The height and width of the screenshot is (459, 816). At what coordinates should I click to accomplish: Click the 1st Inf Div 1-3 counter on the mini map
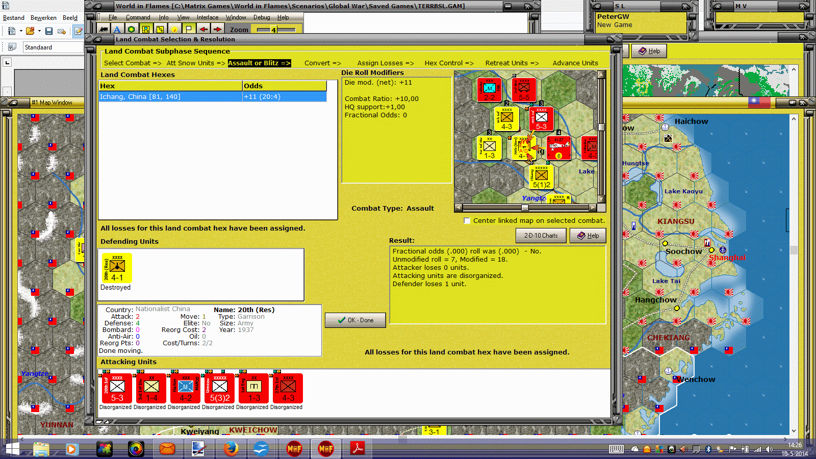pos(489,148)
